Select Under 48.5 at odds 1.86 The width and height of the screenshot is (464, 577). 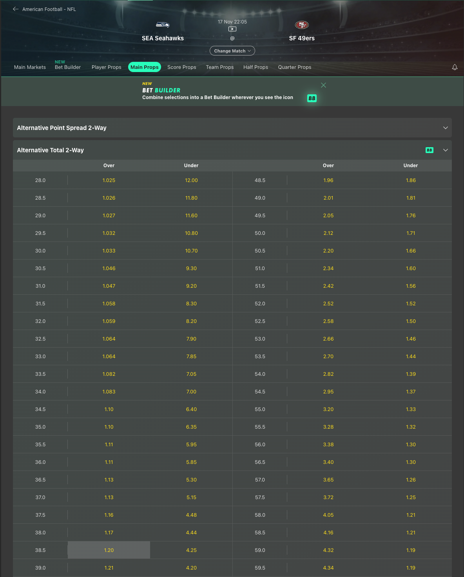(x=411, y=180)
